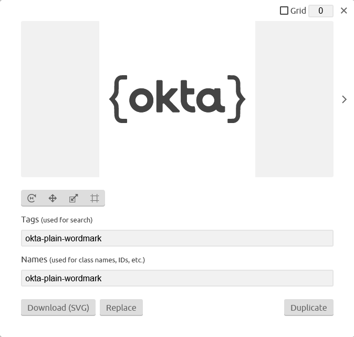Open the rotate and mirror tool
This screenshot has height=337, width=354.
point(32,198)
